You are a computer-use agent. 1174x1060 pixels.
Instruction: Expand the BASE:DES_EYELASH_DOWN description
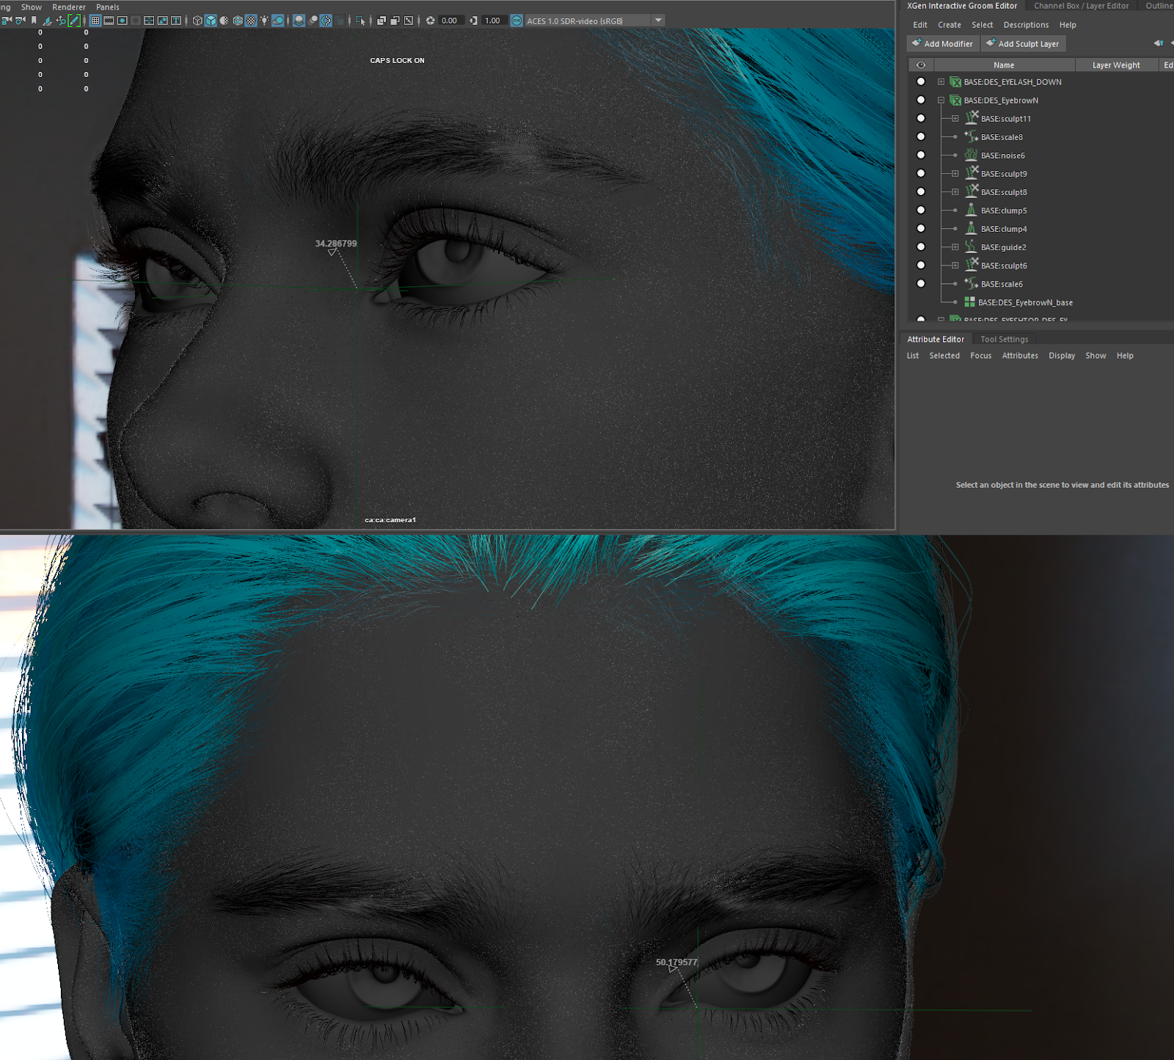[x=941, y=81]
